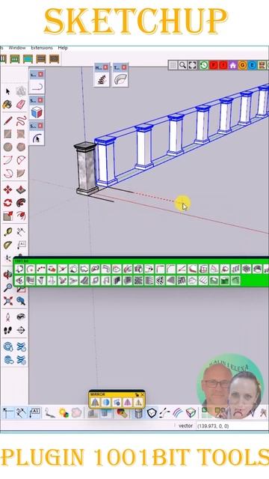Choose the pink Eraser tool

pos(21,105)
